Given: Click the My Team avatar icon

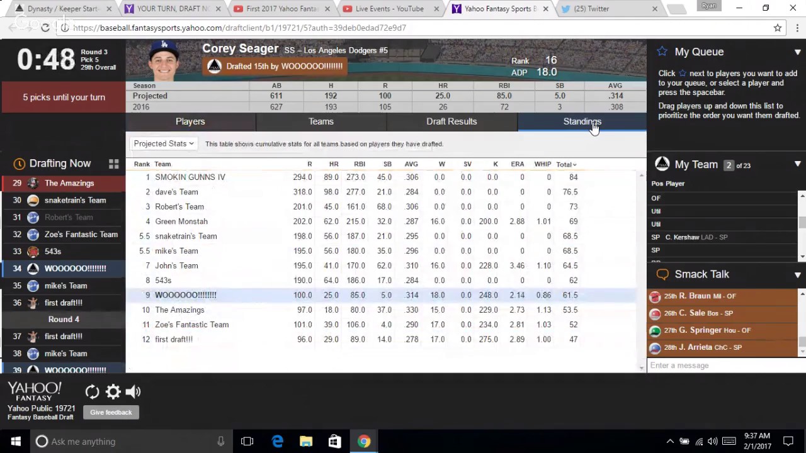Looking at the screenshot, I should tap(662, 164).
